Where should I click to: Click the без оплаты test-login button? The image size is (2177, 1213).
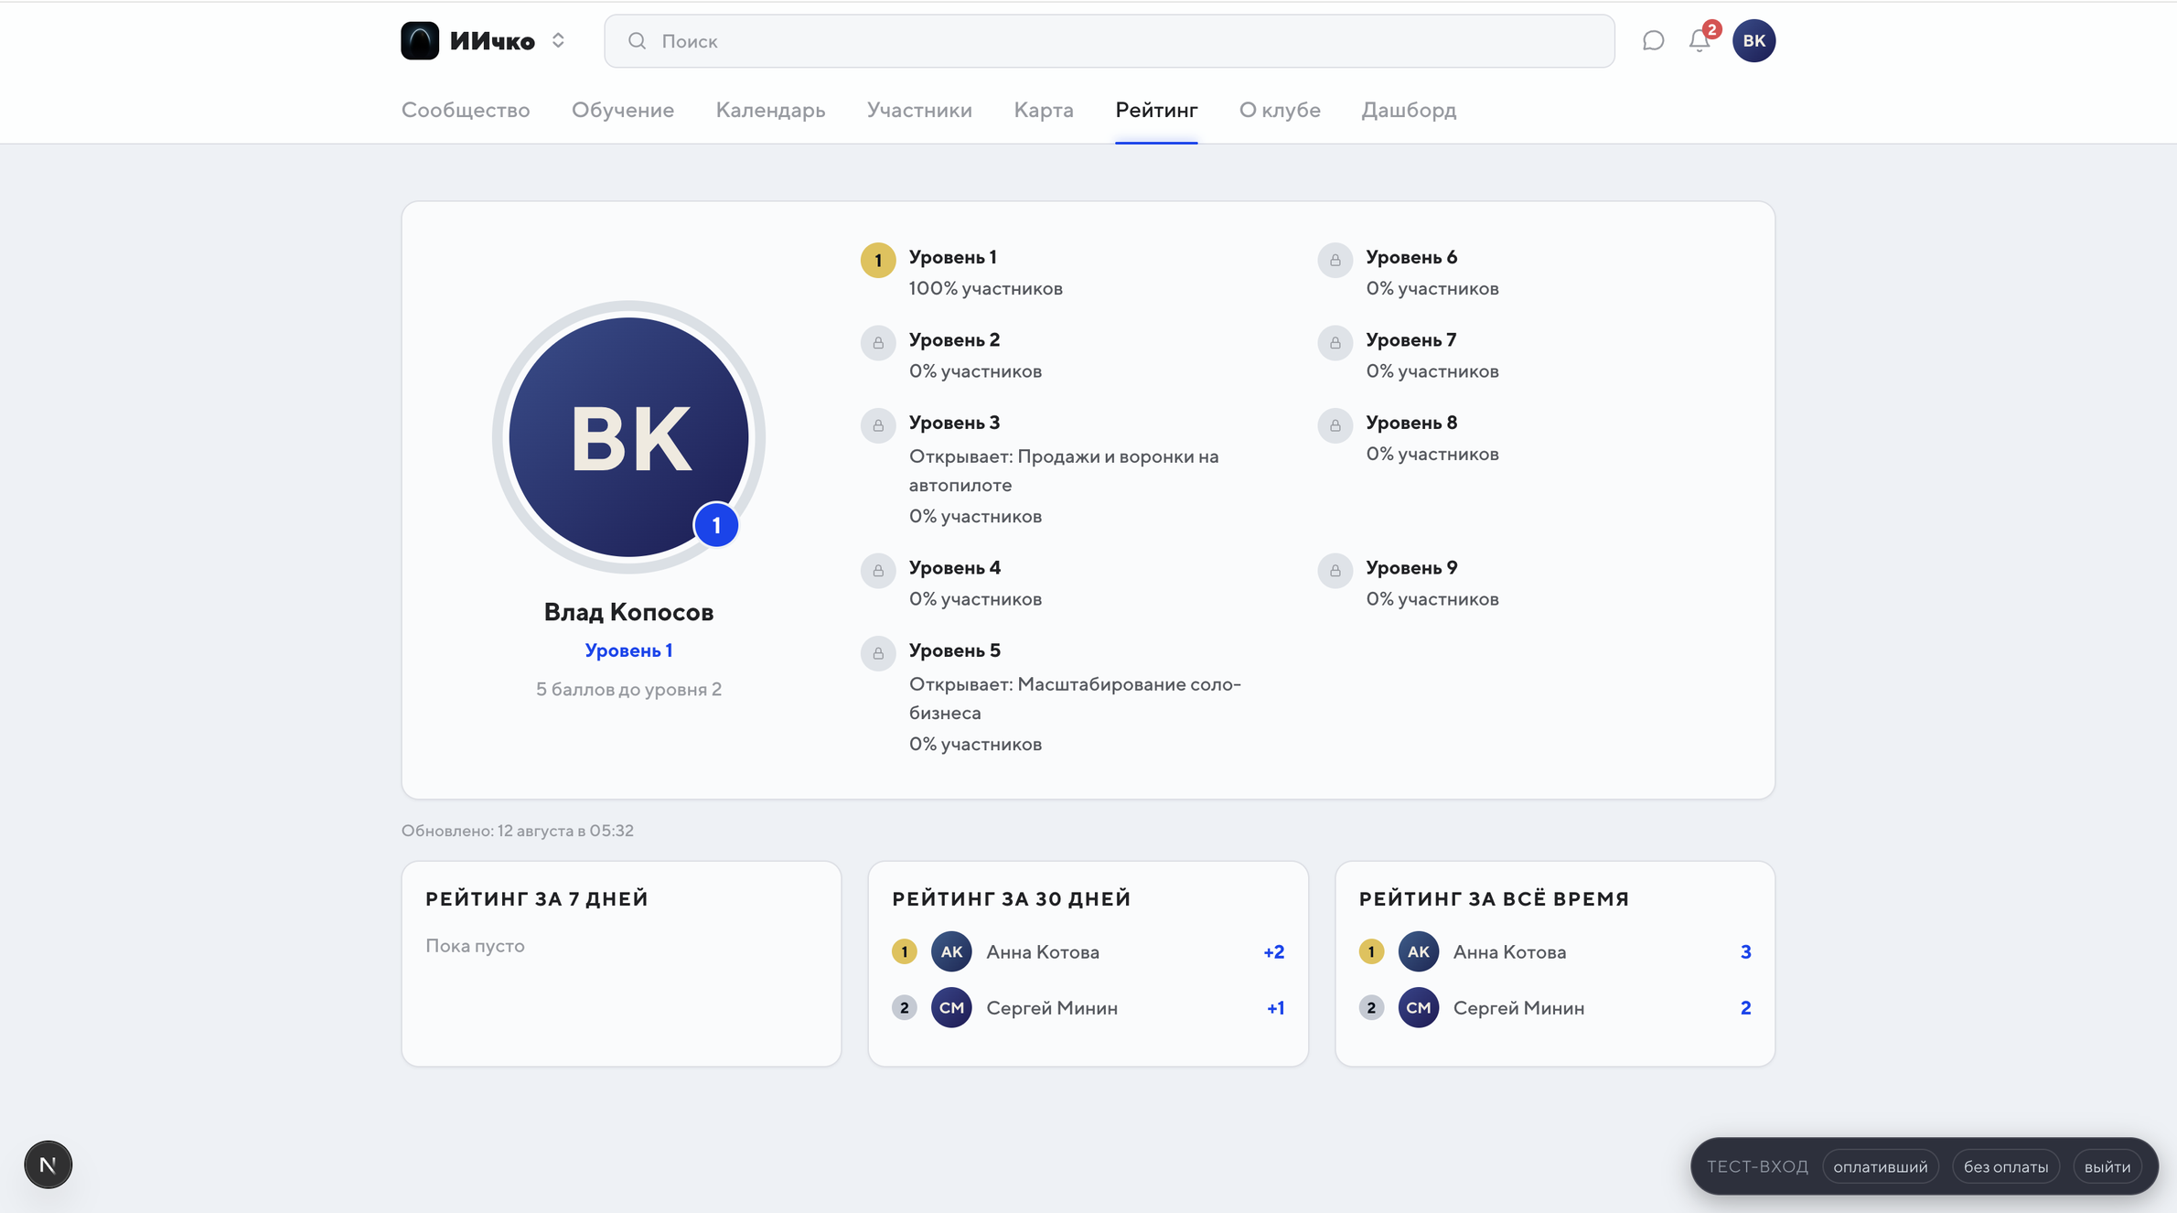pyautogui.click(x=2005, y=1166)
